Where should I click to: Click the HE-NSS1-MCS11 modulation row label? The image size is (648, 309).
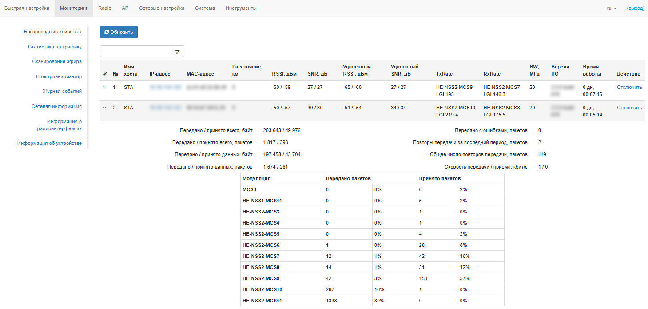(262, 201)
